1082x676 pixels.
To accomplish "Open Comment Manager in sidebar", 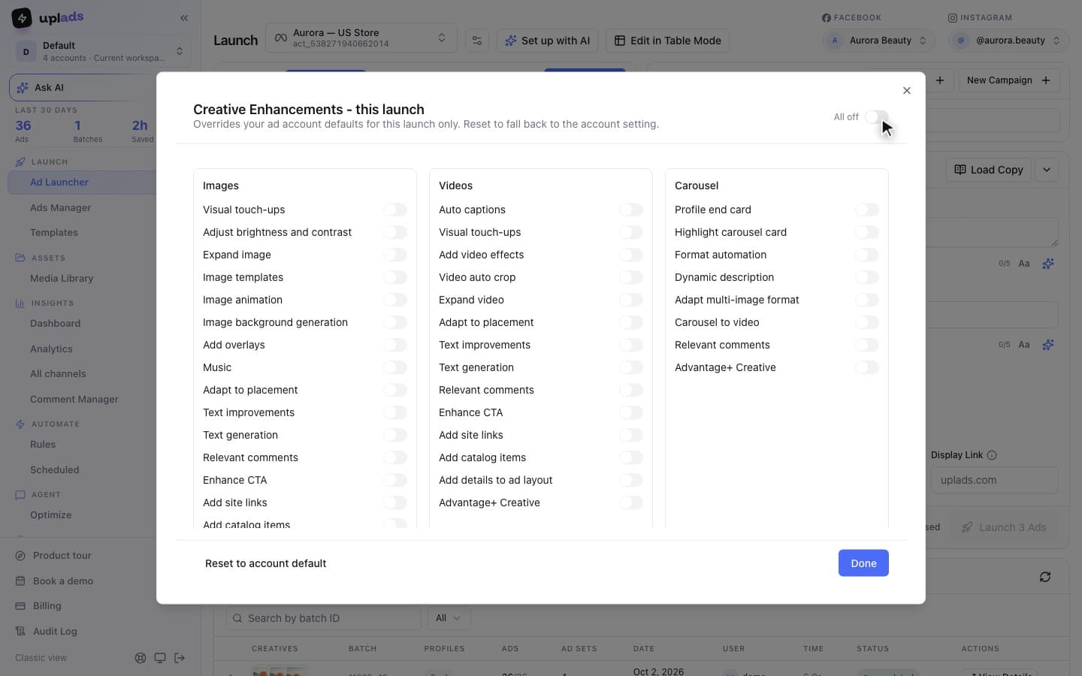I will point(74,400).
